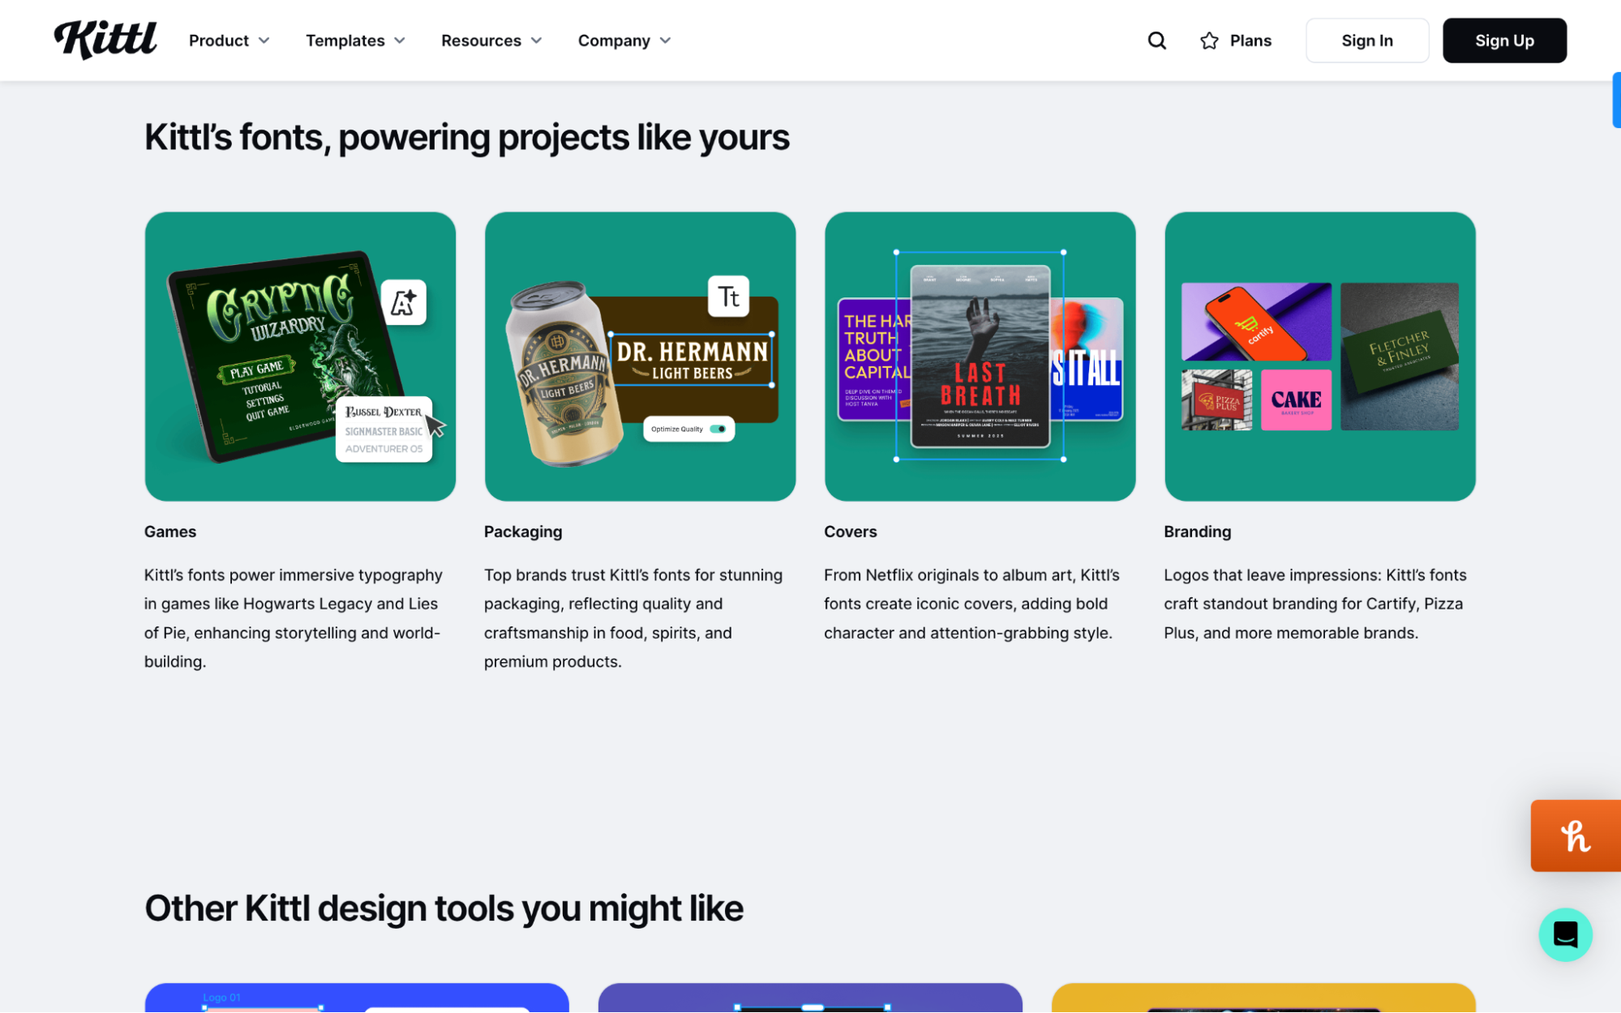Click the yellow design tool card at bottom
The image size is (1621, 1013).
coord(1263,998)
